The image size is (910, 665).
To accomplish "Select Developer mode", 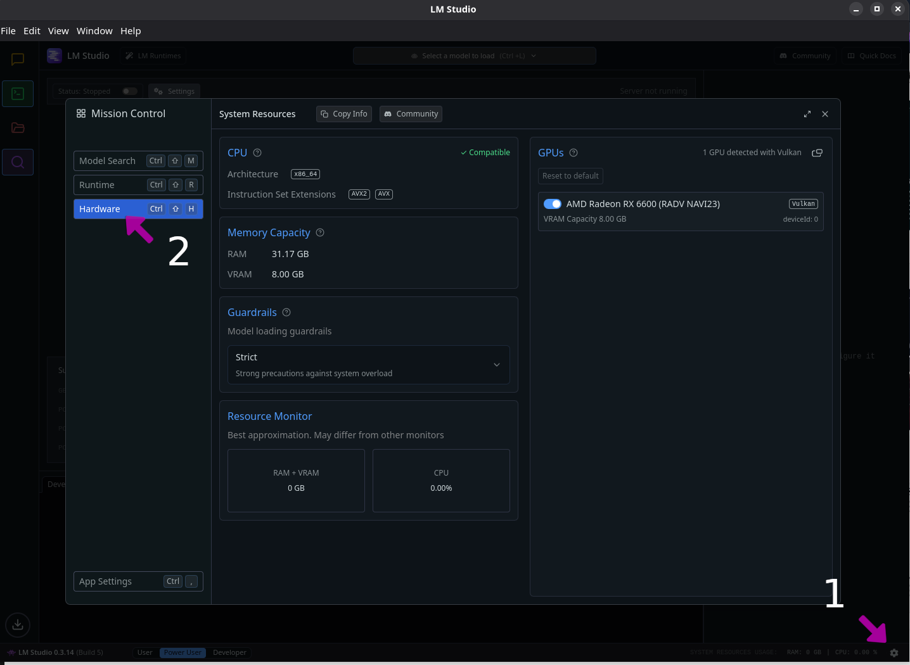I will point(229,652).
